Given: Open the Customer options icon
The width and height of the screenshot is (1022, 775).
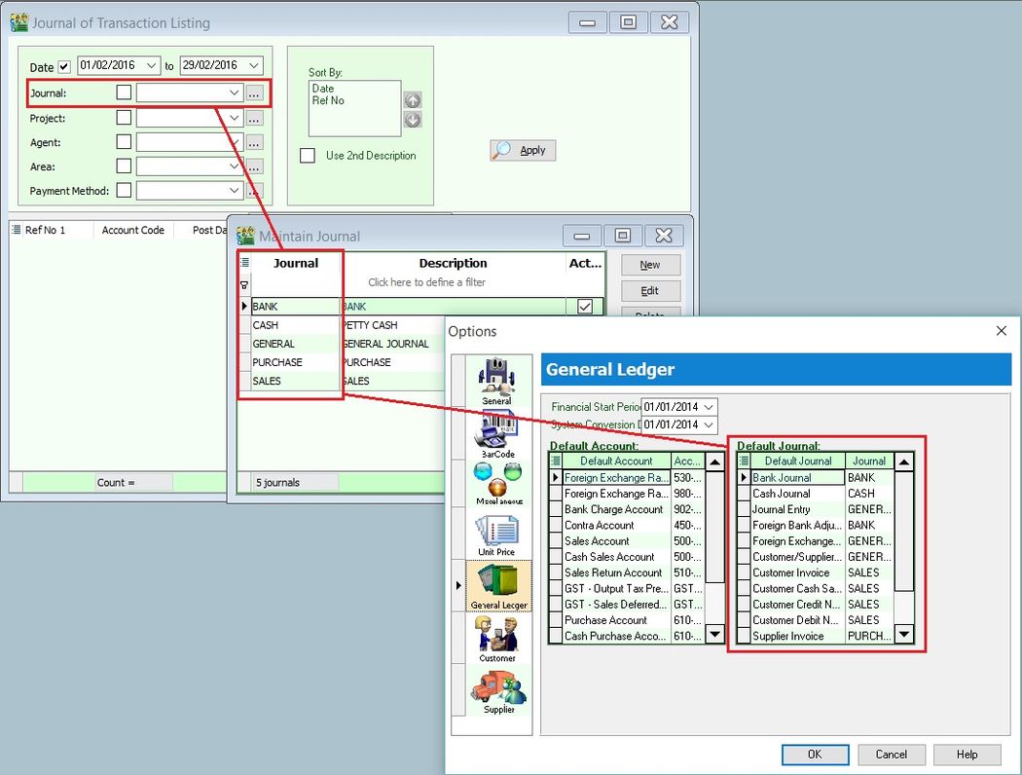Looking at the screenshot, I should pos(496,638).
